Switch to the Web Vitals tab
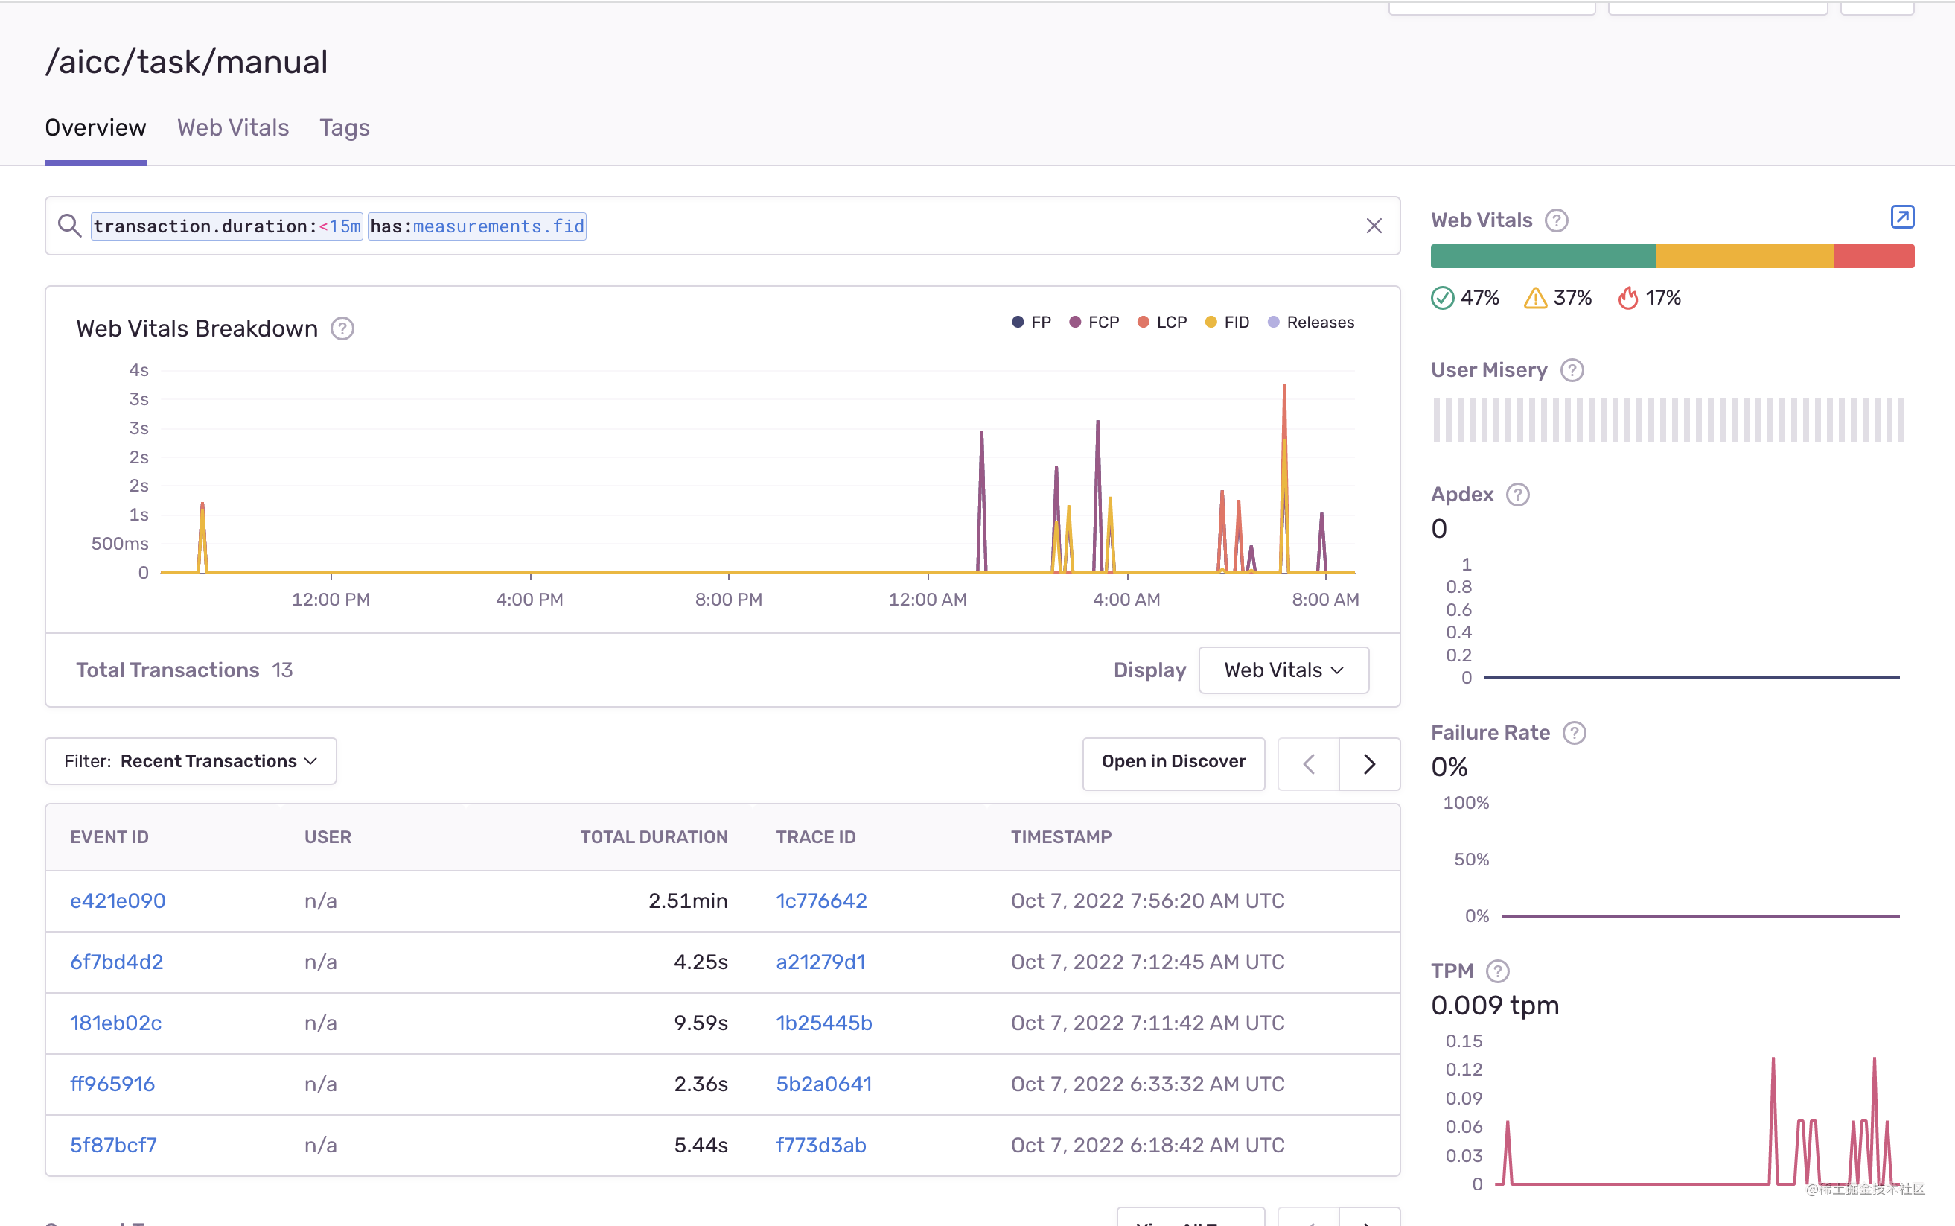Image resolution: width=1955 pixels, height=1226 pixels. 233,128
